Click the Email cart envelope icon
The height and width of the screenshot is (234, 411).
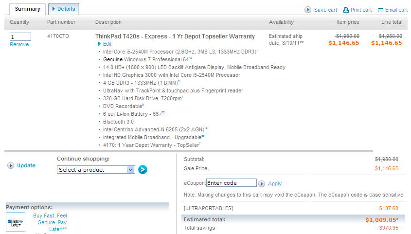coord(380,10)
